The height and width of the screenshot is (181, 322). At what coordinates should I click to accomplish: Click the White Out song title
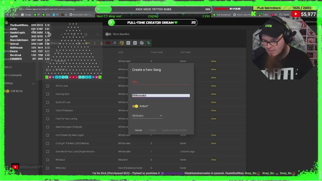tap(61, 168)
